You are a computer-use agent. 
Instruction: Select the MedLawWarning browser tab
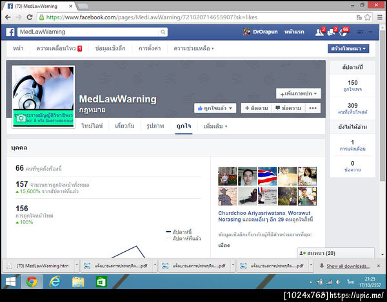39,6
